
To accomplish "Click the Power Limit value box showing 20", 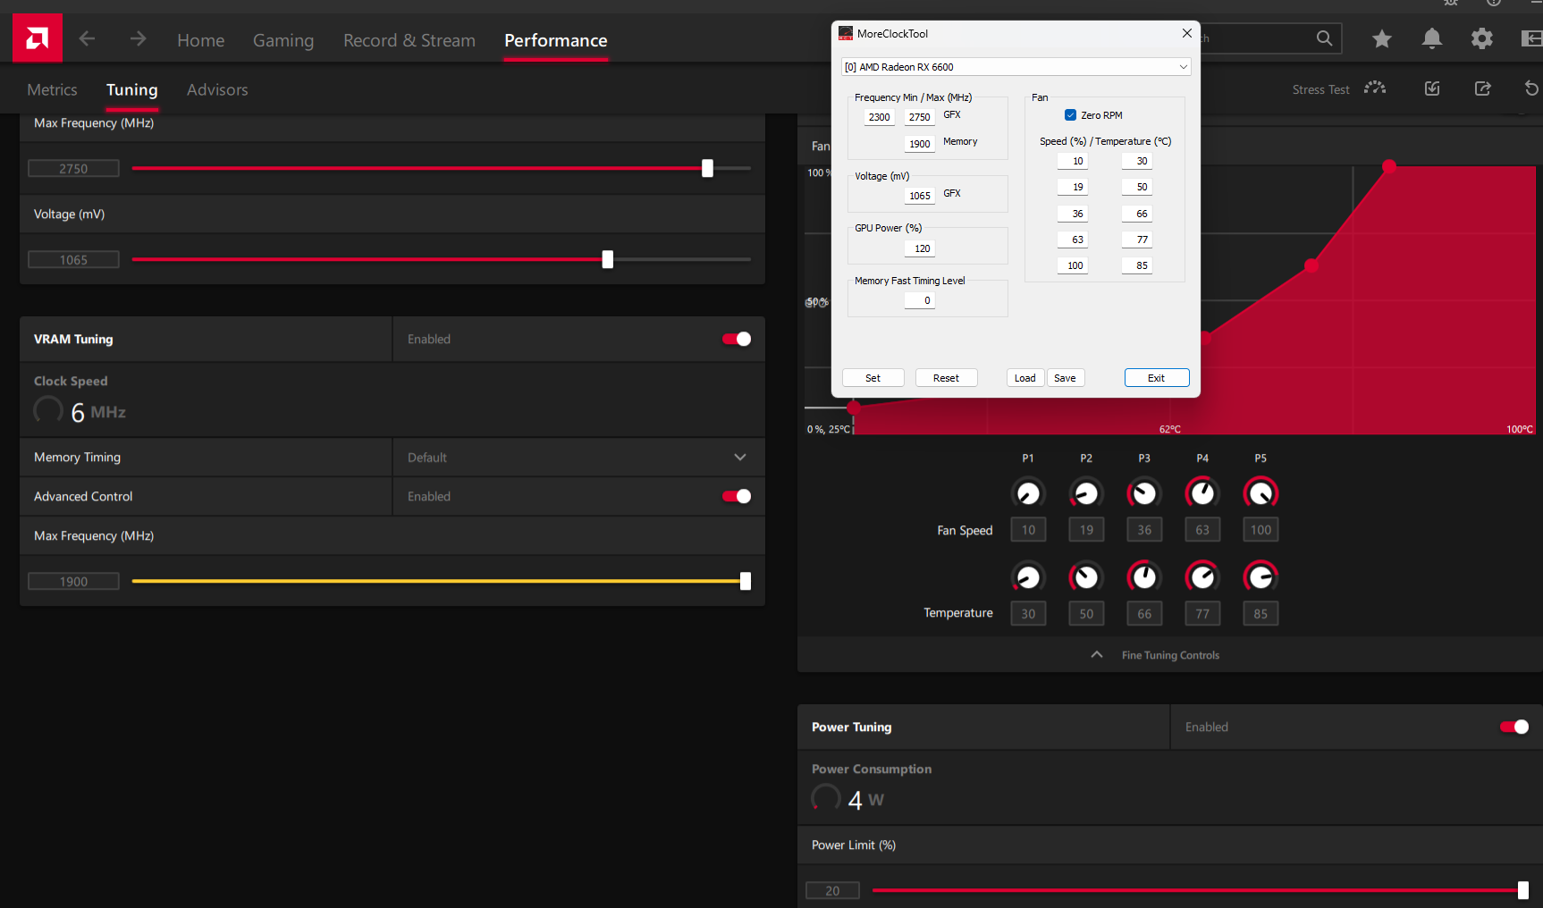I will click(833, 890).
